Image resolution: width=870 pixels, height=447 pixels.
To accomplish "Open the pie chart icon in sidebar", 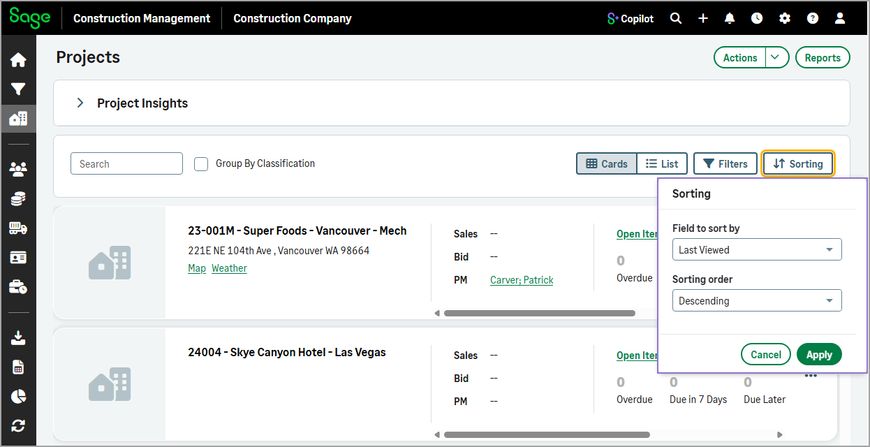I will [x=18, y=396].
